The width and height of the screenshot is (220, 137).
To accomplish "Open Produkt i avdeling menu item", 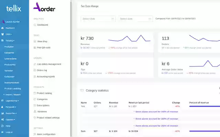I will [13, 89].
